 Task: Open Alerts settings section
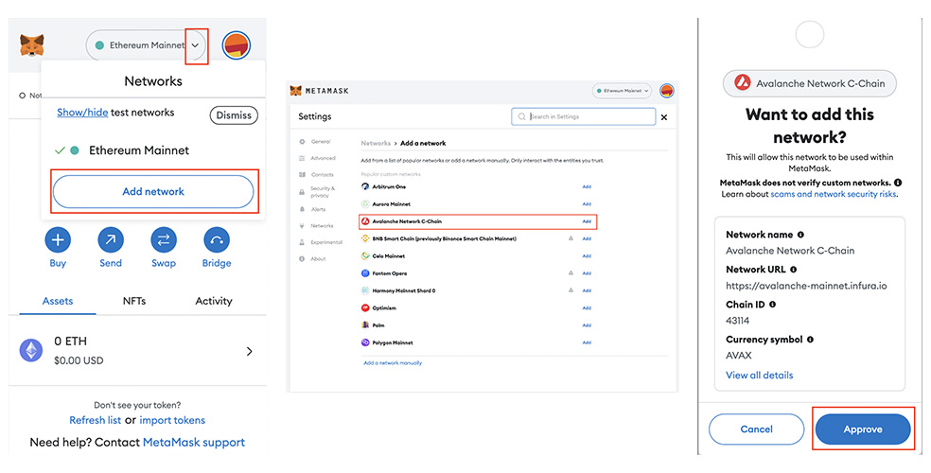click(x=312, y=209)
